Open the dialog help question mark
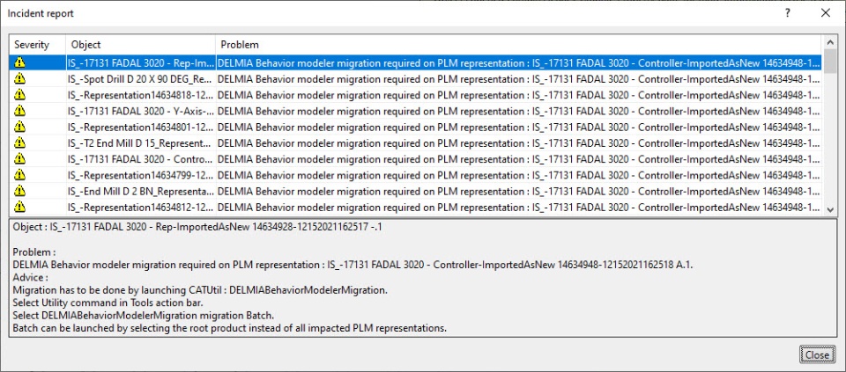Viewport: 846px width, 372px height. coord(788,13)
